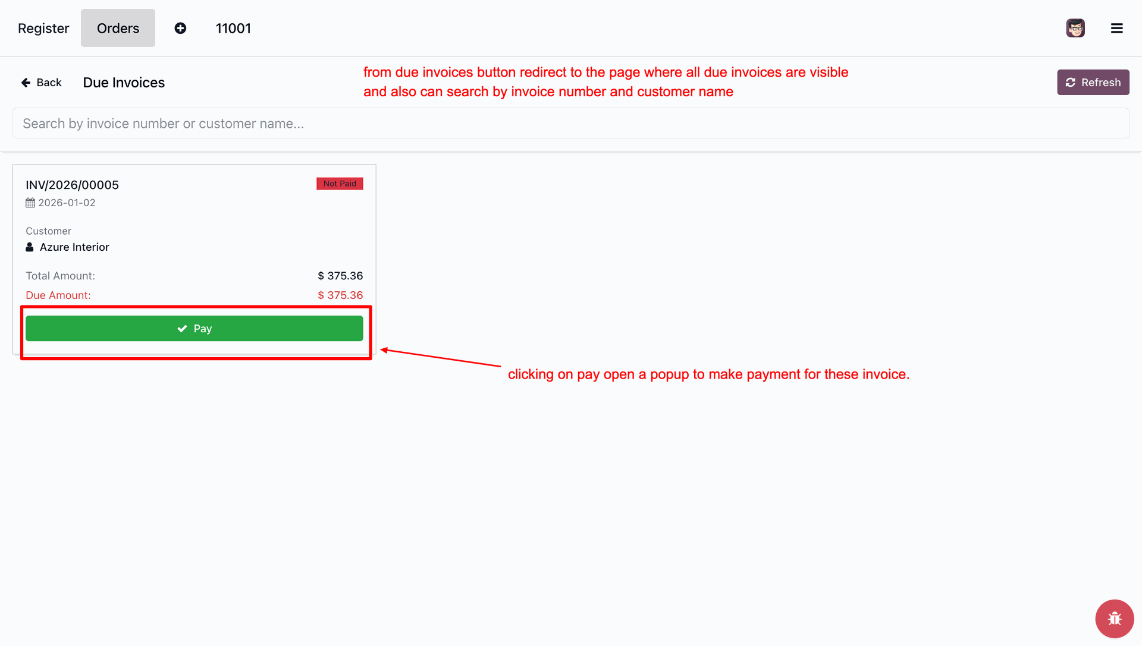Click the black Total Amount value
The height and width of the screenshot is (646, 1142).
(x=340, y=276)
